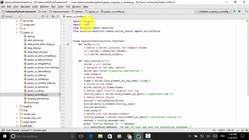Click the scroll-from-source target icon in Project panel

point(43,16)
